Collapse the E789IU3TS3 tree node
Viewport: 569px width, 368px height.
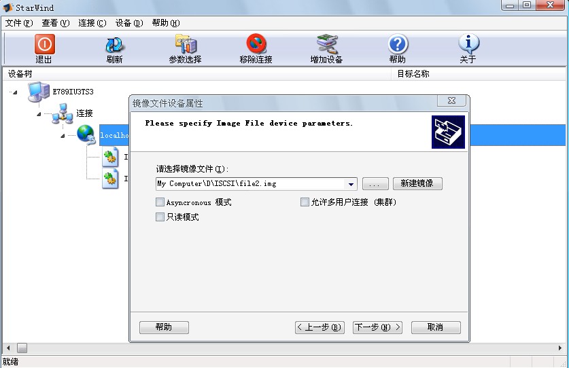pos(14,92)
